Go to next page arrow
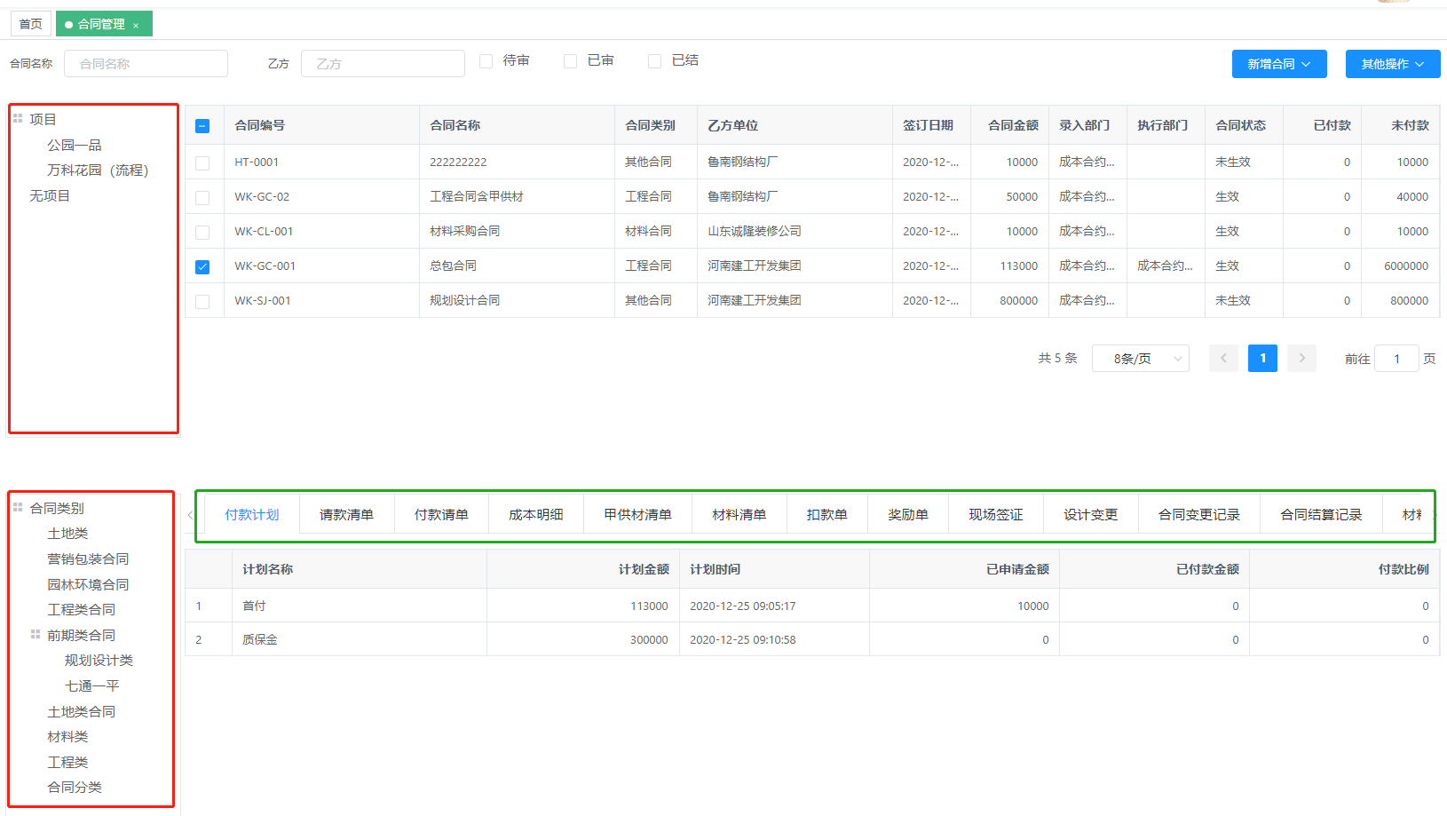Viewport: 1447px width, 816px height. point(1301,358)
